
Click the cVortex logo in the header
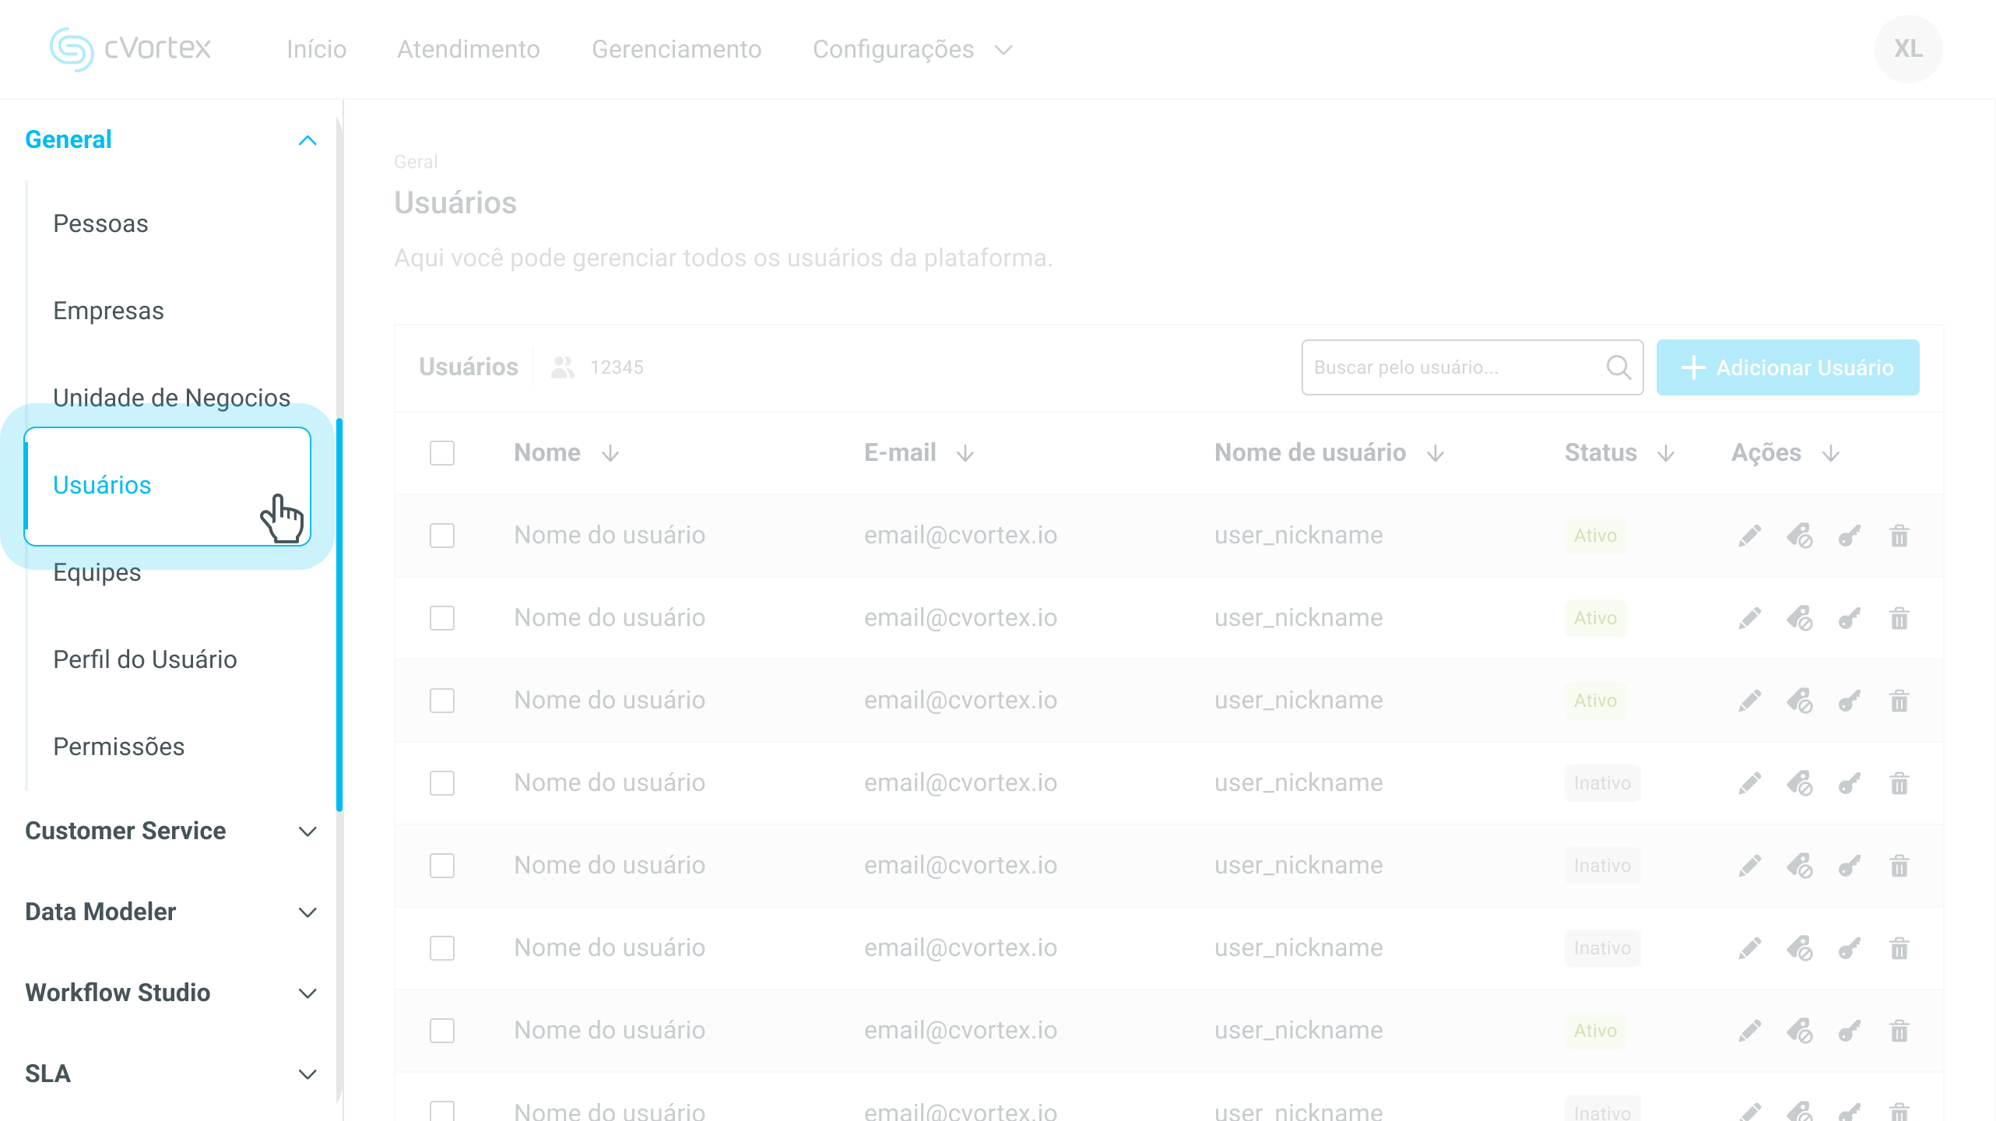[130, 49]
